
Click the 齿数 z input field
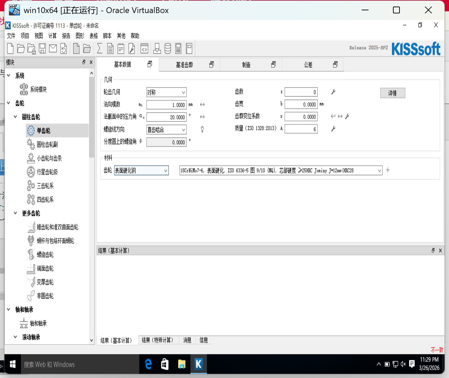tap(301, 92)
